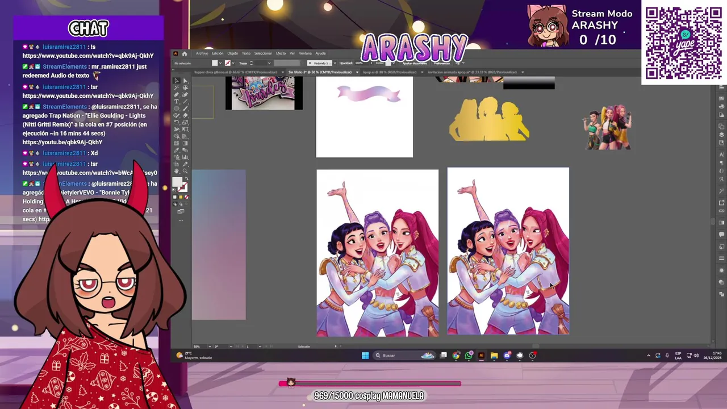Viewport: 727px width, 409px height.
Task: Change screen mode icon in toolbar
Action: coord(181,212)
